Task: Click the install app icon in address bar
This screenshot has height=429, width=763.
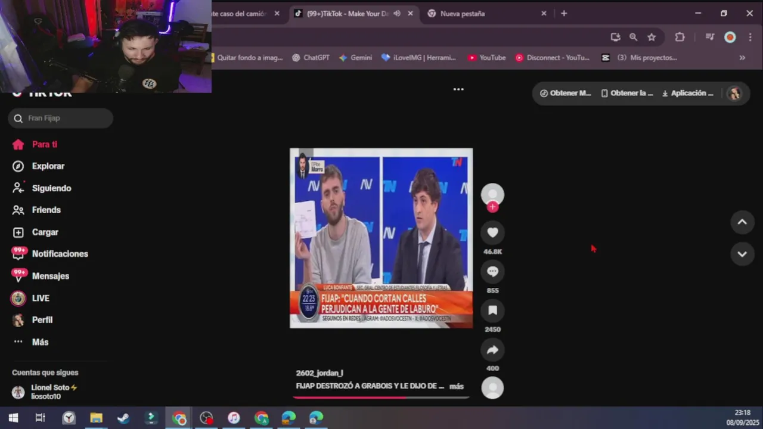Action: coord(615,37)
